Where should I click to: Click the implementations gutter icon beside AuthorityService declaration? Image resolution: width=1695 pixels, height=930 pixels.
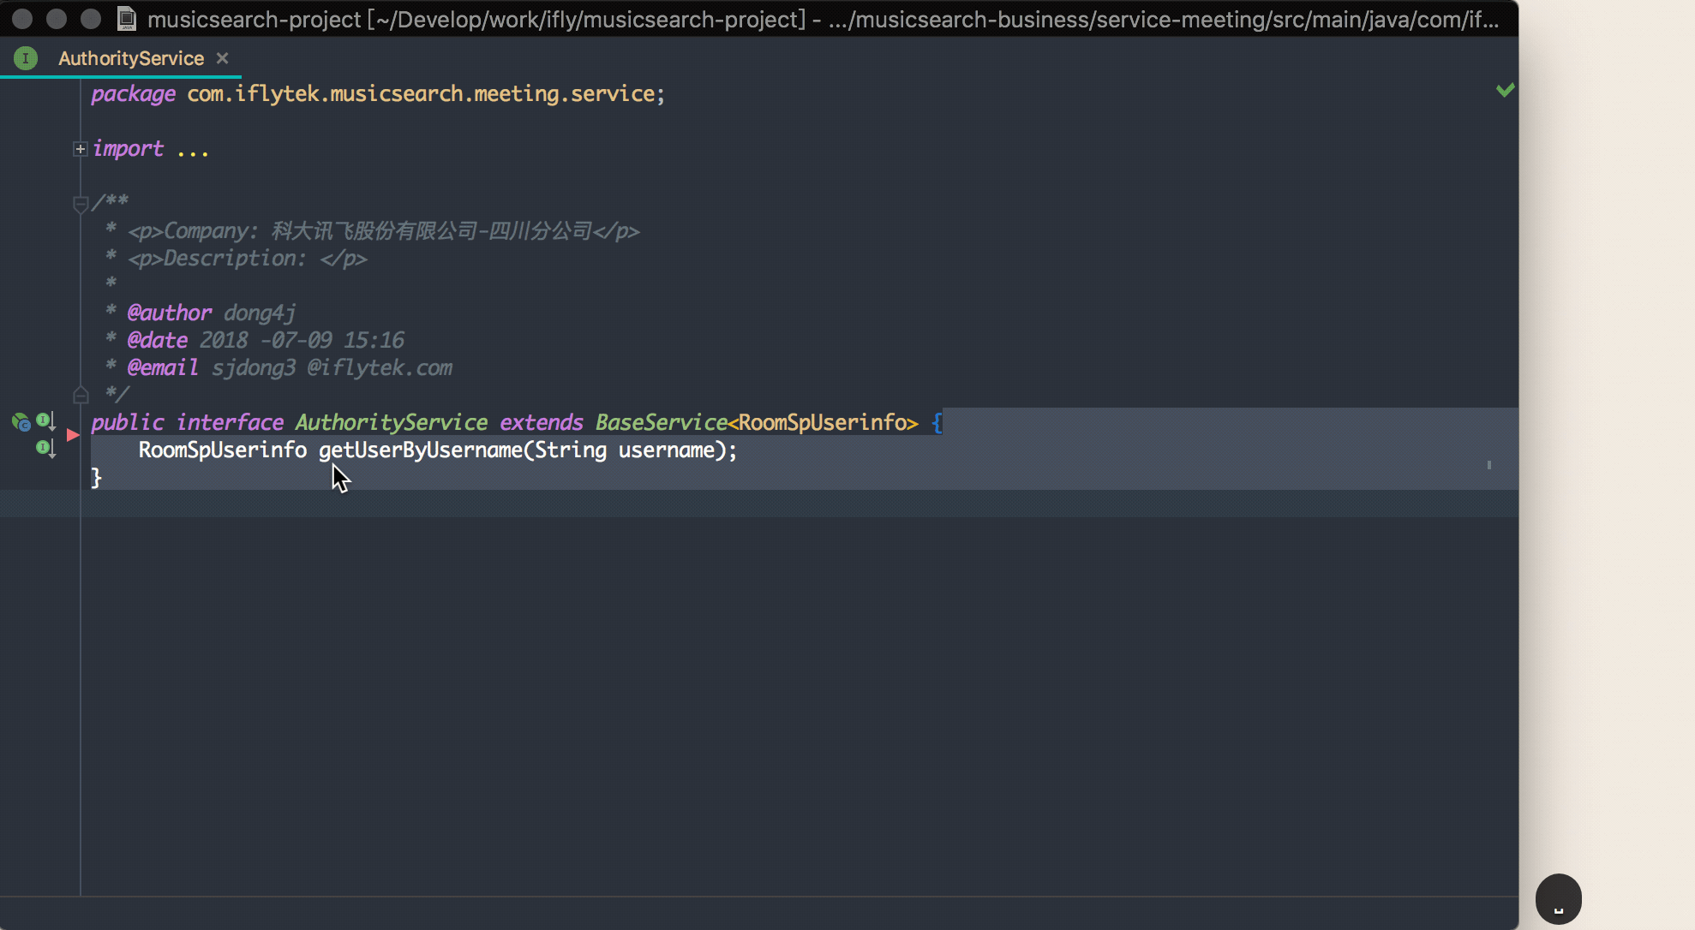tap(45, 420)
